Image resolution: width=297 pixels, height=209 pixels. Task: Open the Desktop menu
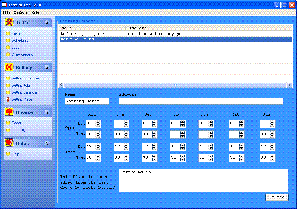pyautogui.click(x=21, y=13)
